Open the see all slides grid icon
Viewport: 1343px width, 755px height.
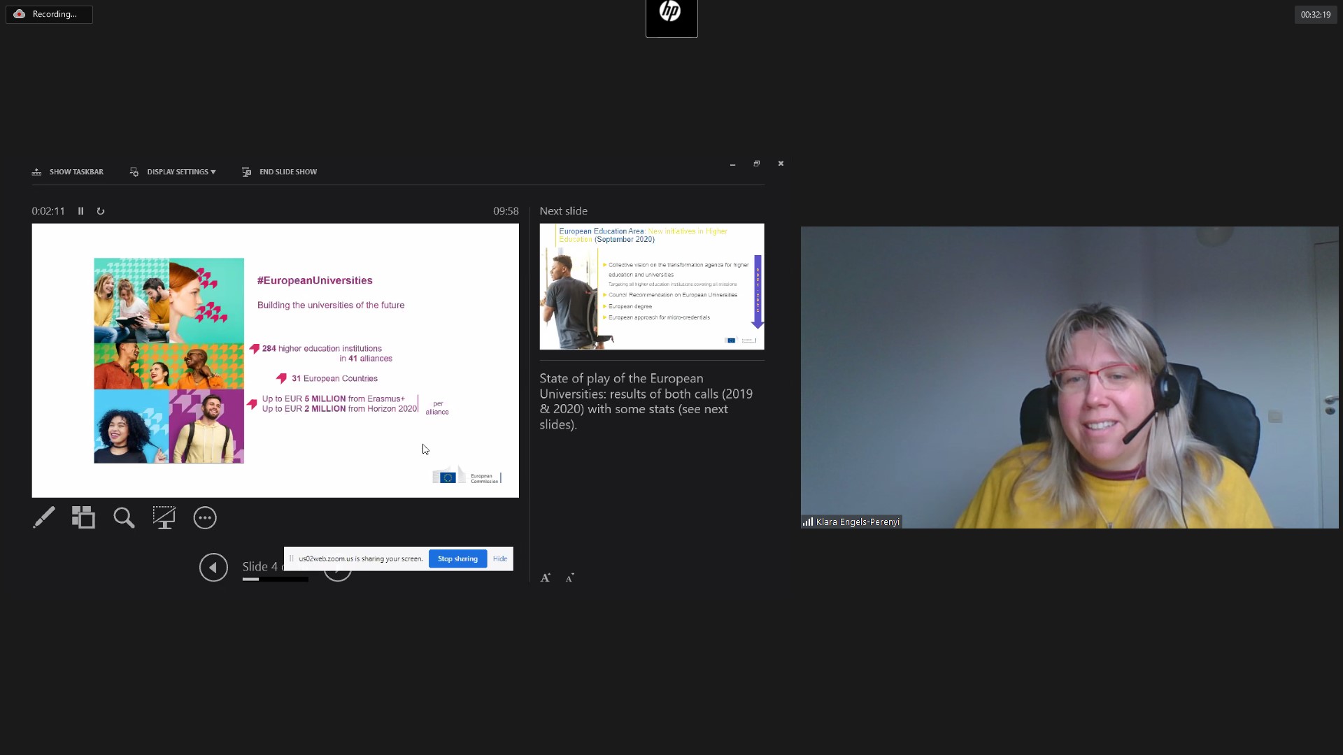click(x=83, y=518)
